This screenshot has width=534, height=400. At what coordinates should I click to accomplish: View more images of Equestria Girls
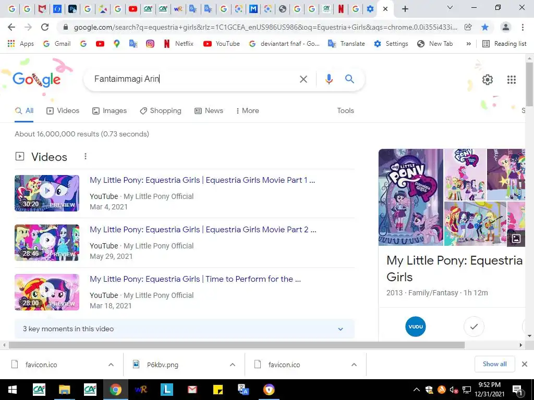coord(516,239)
